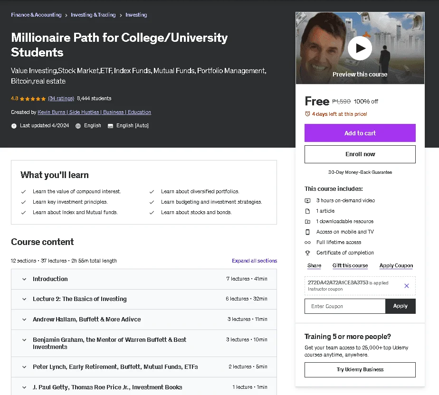Image resolution: width=439 pixels, height=395 pixels.
Task: Focus the Enter Coupon input field
Action: tap(345, 306)
